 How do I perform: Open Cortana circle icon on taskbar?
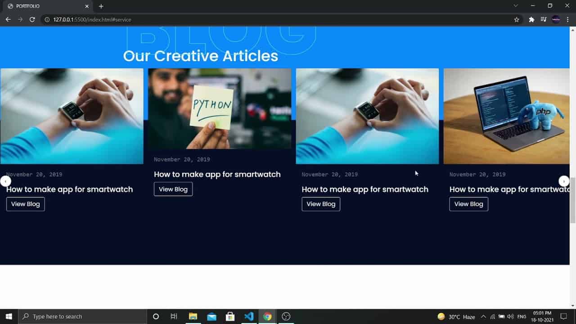[156, 316]
